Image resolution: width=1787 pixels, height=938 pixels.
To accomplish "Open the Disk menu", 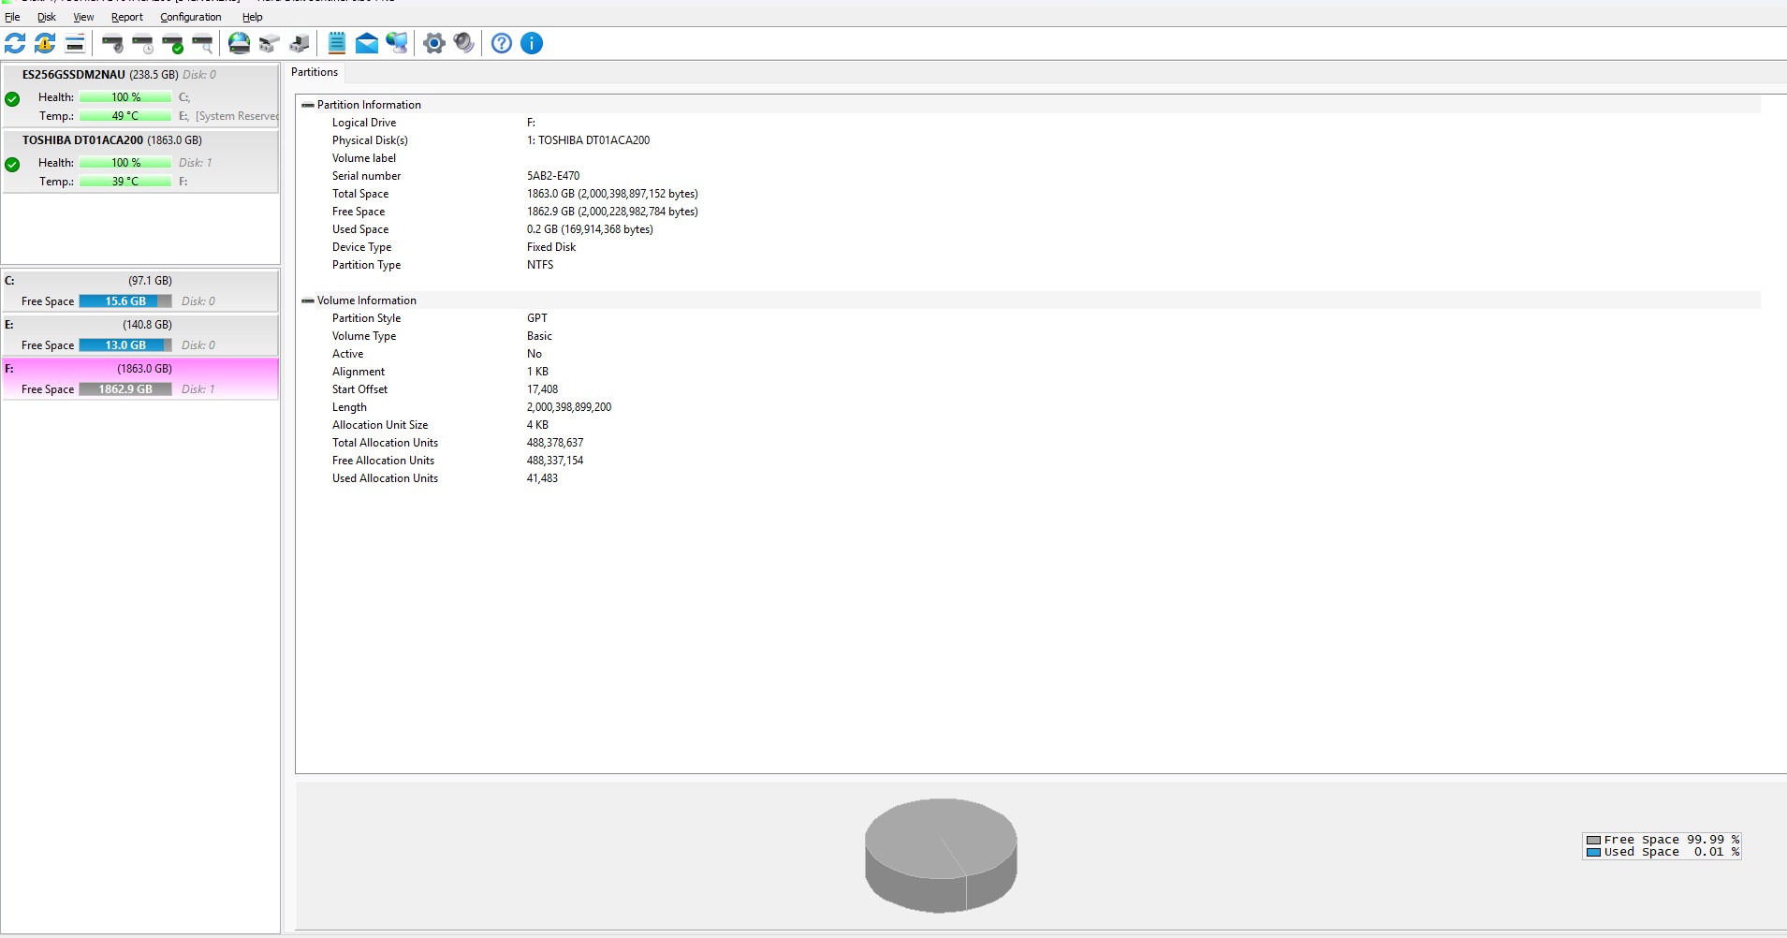I will click(x=46, y=17).
